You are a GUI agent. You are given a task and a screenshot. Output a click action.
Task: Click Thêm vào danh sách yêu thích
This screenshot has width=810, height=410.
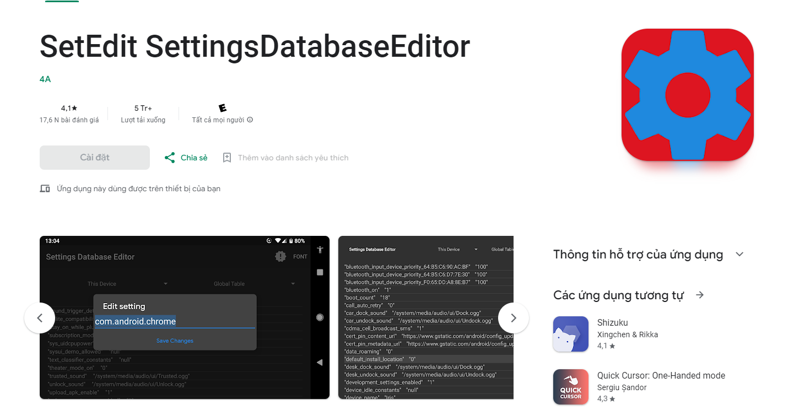click(x=293, y=158)
